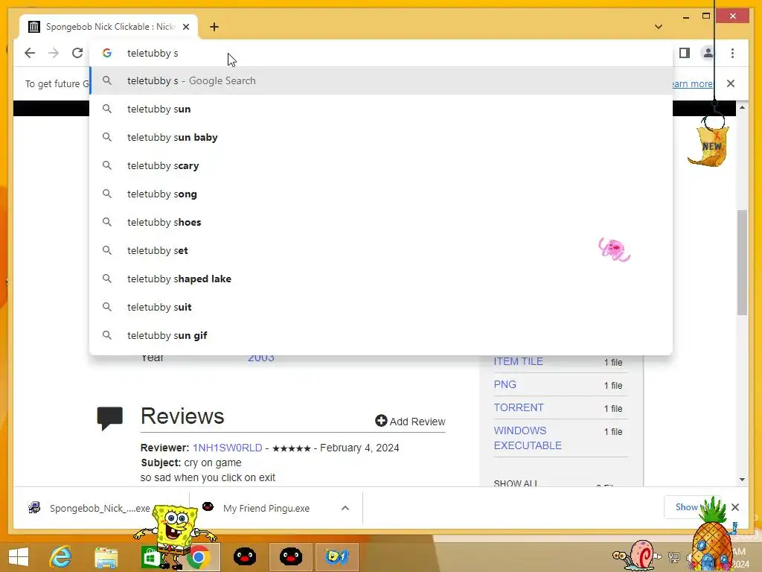Choose 'teletubby s - Google Search' suggestion
762x572 pixels.
[x=381, y=80]
